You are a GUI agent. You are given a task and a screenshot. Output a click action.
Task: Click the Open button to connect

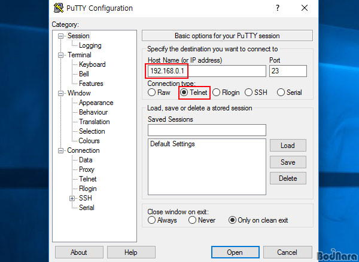pyautogui.click(x=235, y=252)
